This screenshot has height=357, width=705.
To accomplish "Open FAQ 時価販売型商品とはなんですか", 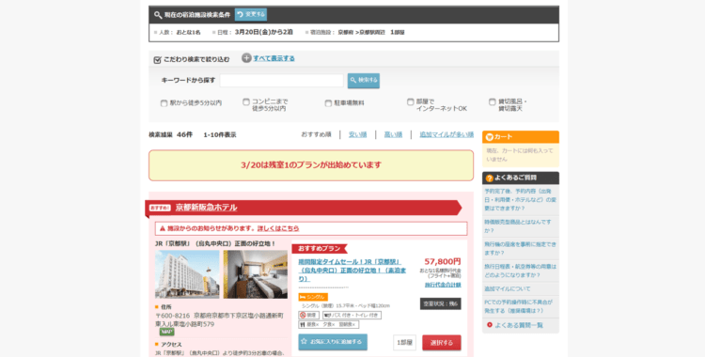I will coord(518,226).
